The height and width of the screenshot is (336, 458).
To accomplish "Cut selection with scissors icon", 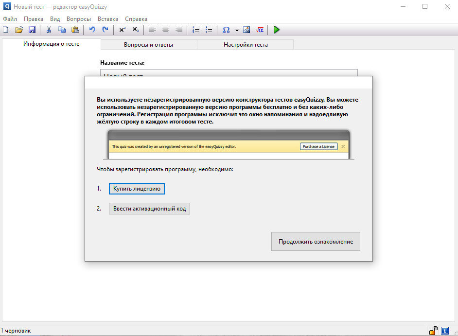I will [49, 30].
